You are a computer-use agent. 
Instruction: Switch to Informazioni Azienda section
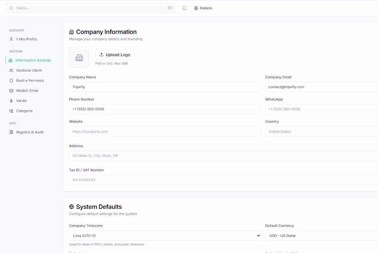pos(33,60)
